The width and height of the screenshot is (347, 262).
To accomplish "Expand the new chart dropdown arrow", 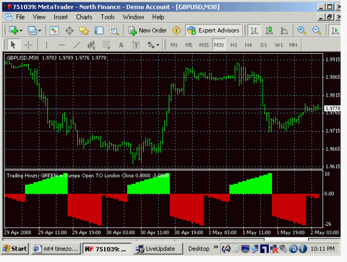I will tap(21, 31).
